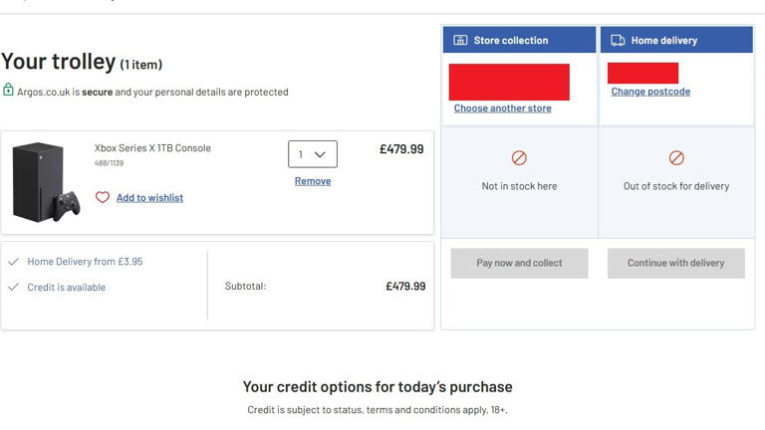765x430 pixels.
Task: Click the green secure padlock icon
Action: [x=8, y=90]
